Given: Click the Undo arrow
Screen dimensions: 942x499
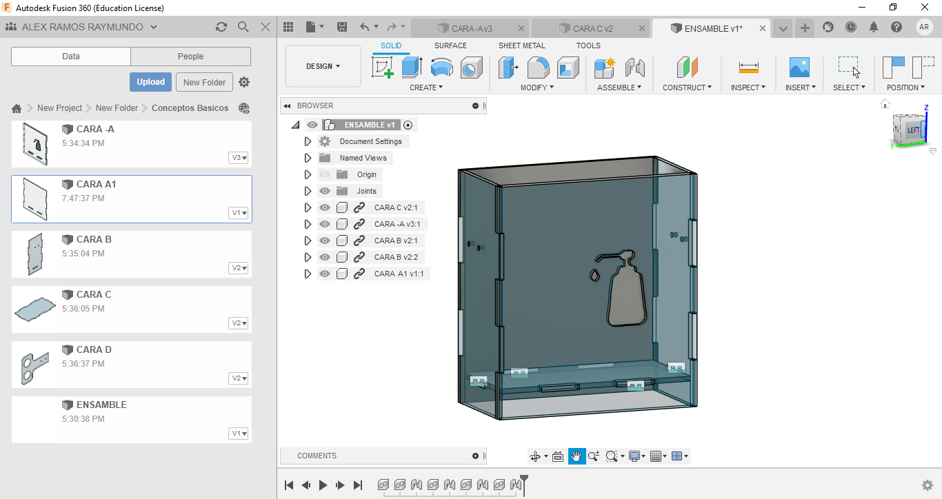Looking at the screenshot, I should pyautogui.click(x=364, y=27).
